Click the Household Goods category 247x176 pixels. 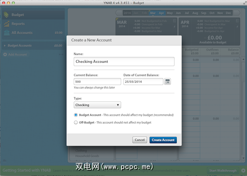(x=87, y=156)
